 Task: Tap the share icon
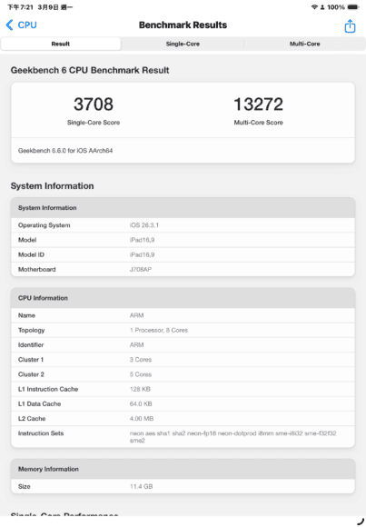coord(350,25)
